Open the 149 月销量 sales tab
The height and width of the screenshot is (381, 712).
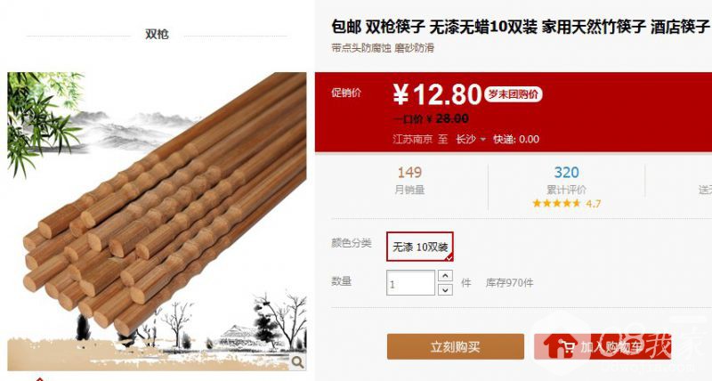tap(409, 181)
